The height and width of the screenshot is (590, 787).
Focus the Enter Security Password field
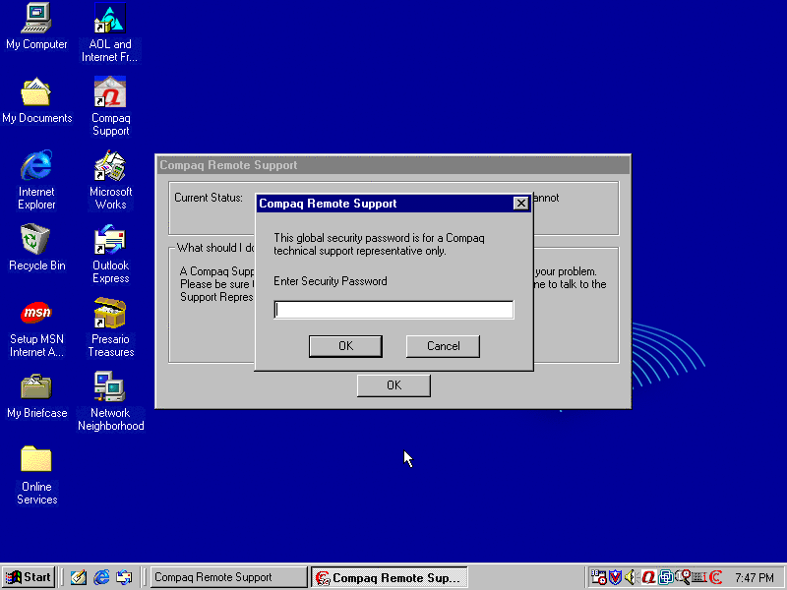click(x=393, y=310)
